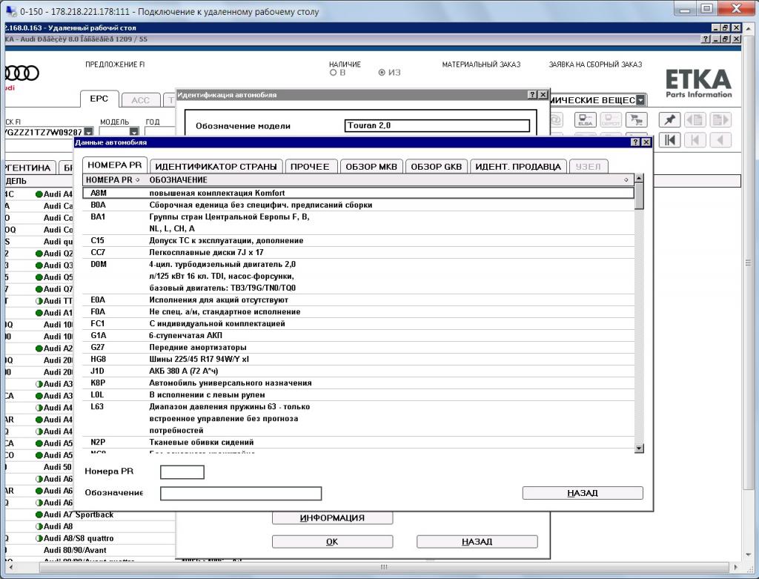The image size is (759, 579).
Task: Click НАЗАД button in vehicle data dialog
Action: (x=583, y=493)
